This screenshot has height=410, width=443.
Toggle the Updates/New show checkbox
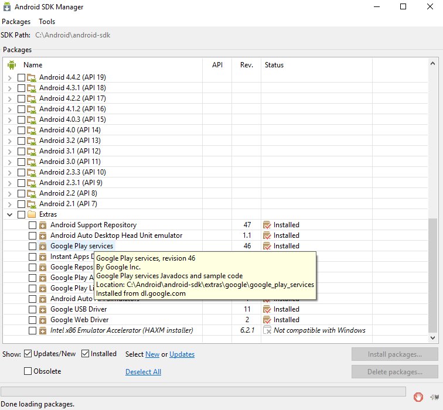click(28, 354)
